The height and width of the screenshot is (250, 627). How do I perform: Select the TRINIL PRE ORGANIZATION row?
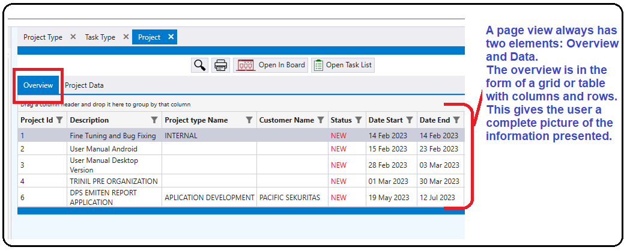(114, 181)
